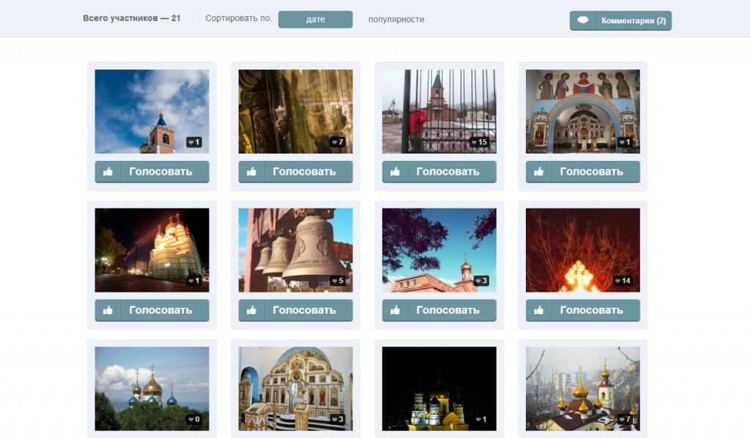This screenshot has width=750, height=438.
Task: Click the heart count badge showing 14
Action: [x=623, y=281]
